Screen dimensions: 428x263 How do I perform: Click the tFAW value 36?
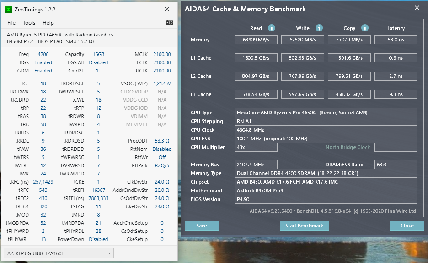pyautogui.click(x=43, y=149)
